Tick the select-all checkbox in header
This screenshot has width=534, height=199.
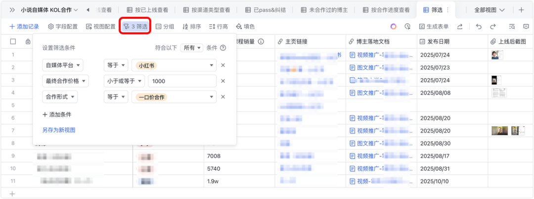(x=13, y=42)
